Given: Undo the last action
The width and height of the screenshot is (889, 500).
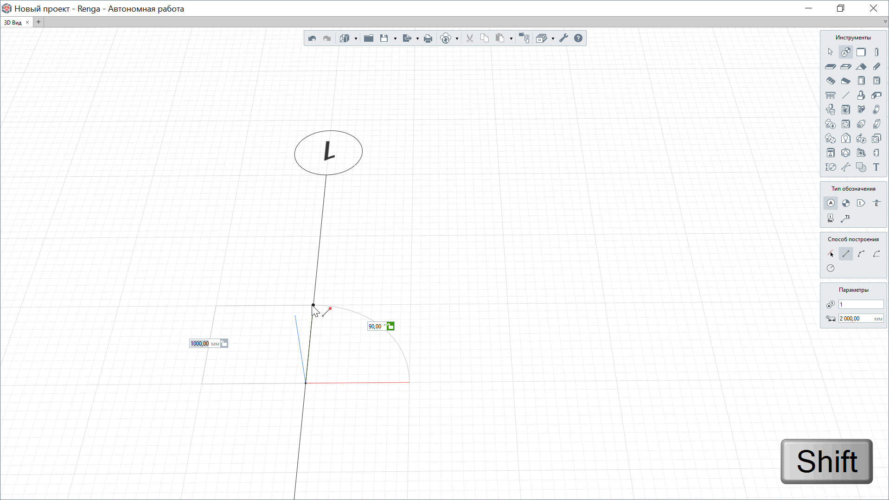Looking at the screenshot, I should [312, 38].
